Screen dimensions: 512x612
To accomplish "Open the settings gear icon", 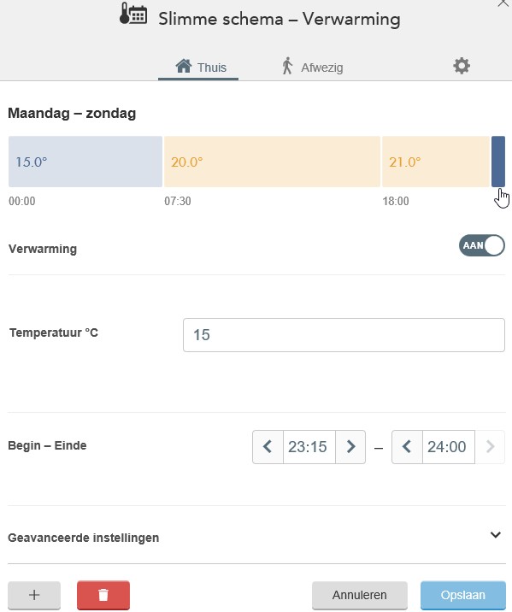I will pos(462,66).
